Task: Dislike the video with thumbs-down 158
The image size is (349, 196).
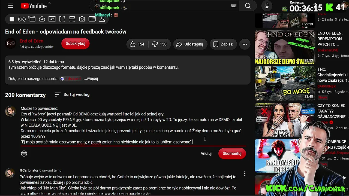Action: pyautogui.click(x=160, y=44)
